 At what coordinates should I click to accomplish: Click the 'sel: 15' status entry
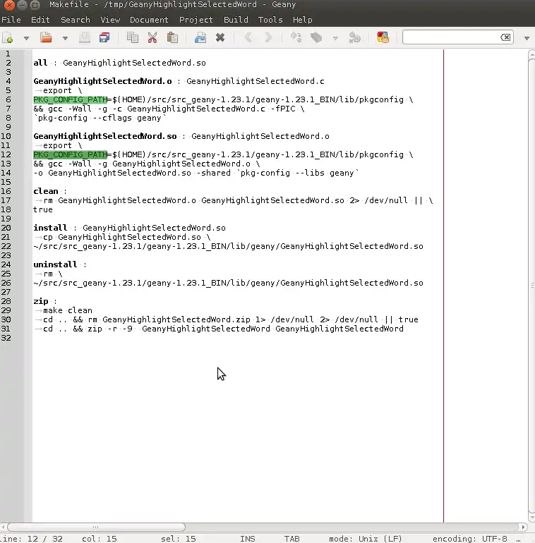point(179,539)
